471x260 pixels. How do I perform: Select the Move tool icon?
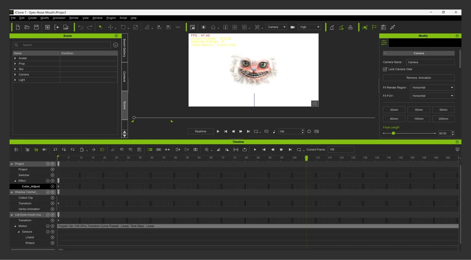point(110,27)
